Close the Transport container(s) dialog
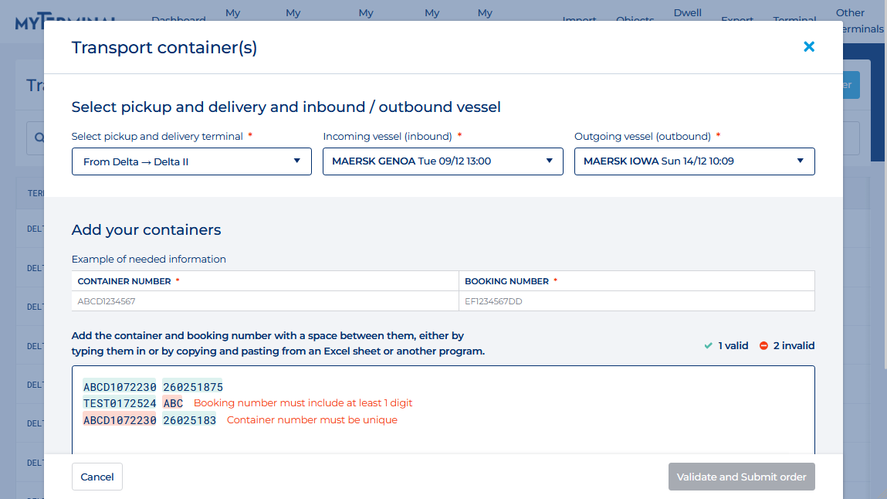The width and height of the screenshot is (887, 499). click(x=809, y=47)
